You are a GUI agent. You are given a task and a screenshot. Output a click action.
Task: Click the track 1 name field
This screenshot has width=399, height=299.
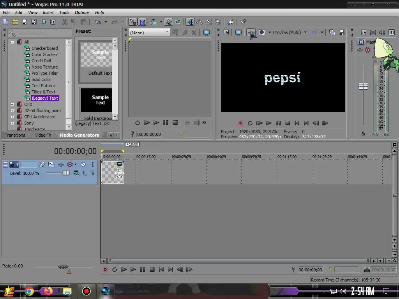click(28, 165)
